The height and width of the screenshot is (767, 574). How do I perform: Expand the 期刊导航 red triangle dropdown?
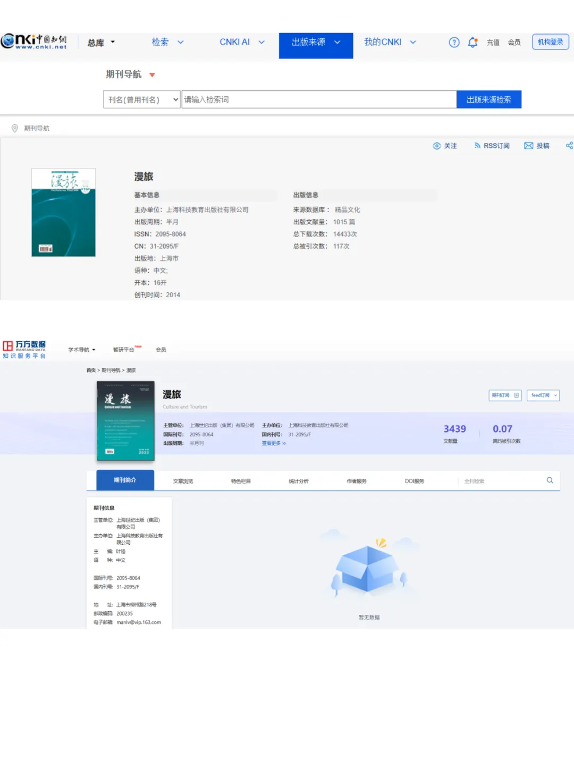152,75
